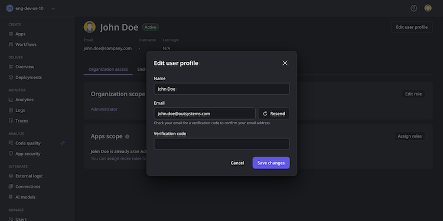This screenshot has height=221, width=443.
Task: Click the help question mark icon
Action: [413, 8]
